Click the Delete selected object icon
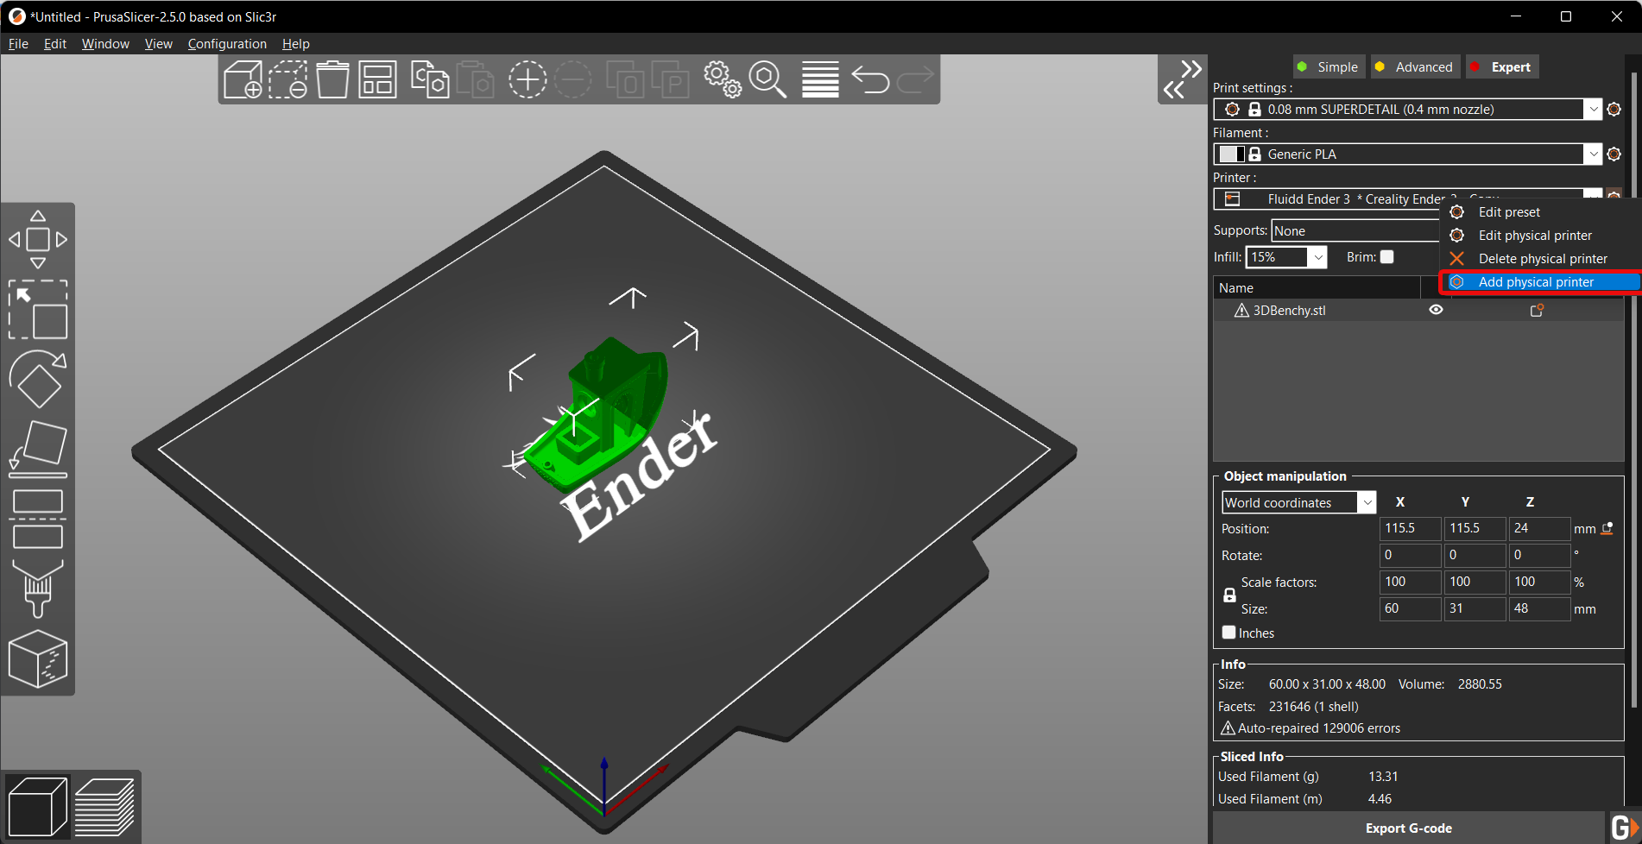 (x=287, y=79)
